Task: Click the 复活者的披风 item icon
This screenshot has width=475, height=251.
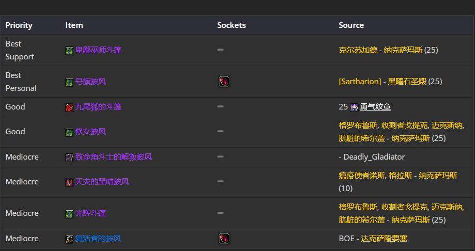Action: (69, 239)
